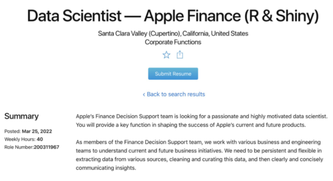Click the Weekly Hours value 40

point(40,139)
